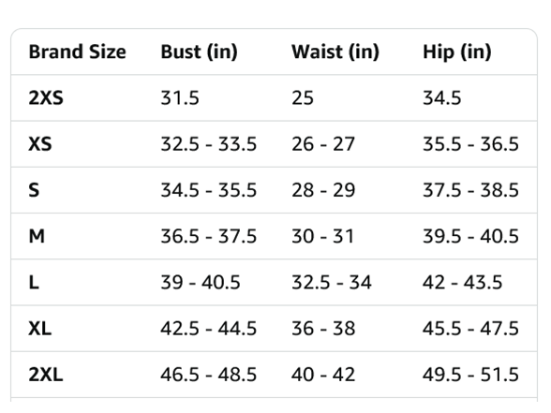551x413 pixels.
Task: Select the XL size row label
Action: coord(40,329)
